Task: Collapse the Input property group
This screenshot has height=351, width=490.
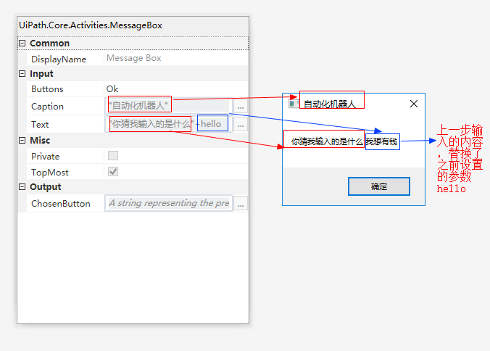Action: click(x=22, y=74)
